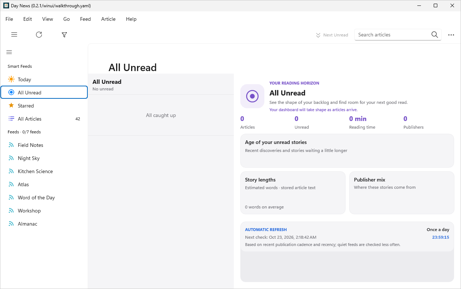Open the Workshop feed
The height and width of the screenshot is (289, 461).
pos(44,211)
